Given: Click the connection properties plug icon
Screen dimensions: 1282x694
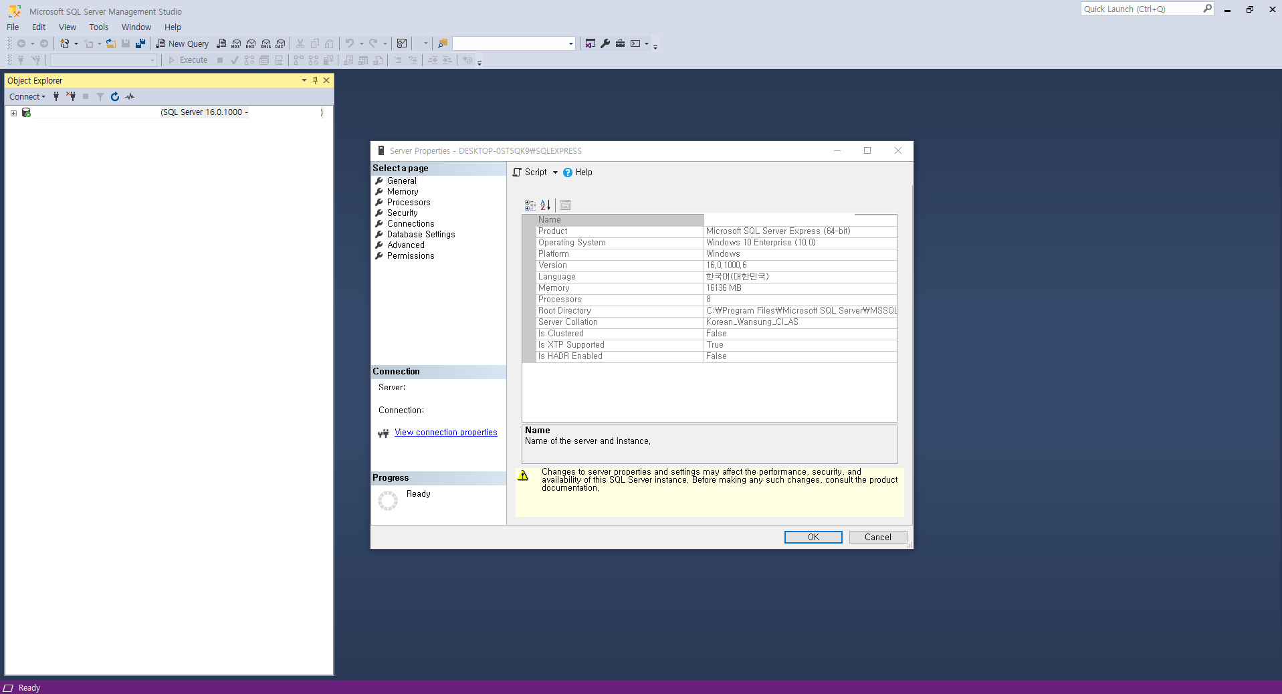Looking at the screenshot, I should coord(383,433).
